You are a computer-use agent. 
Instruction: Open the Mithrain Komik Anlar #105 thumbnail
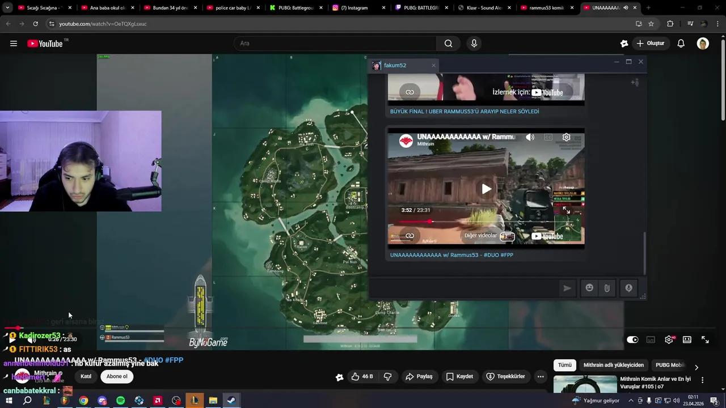[x=585, y=384]
